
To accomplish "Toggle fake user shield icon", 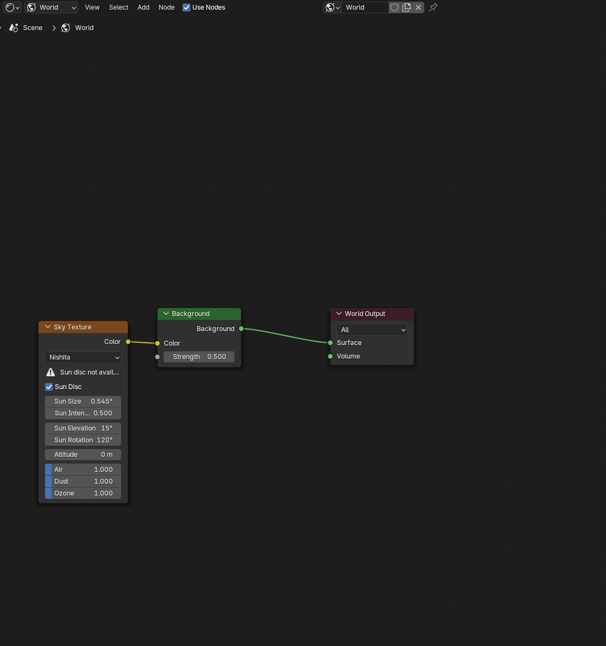I will click(394, 8).
